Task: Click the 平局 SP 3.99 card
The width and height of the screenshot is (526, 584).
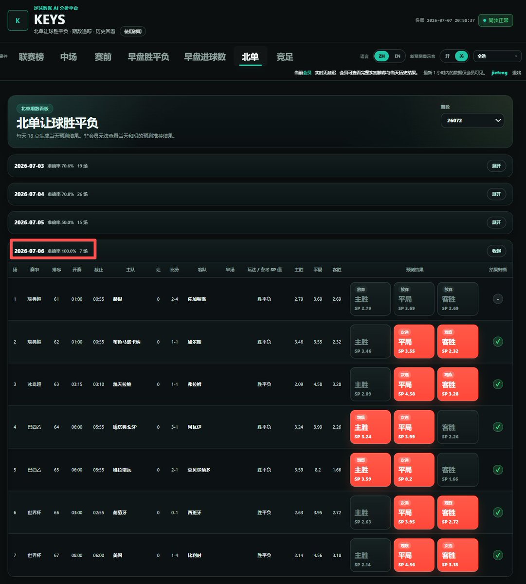Action: [x=414, y=427]
